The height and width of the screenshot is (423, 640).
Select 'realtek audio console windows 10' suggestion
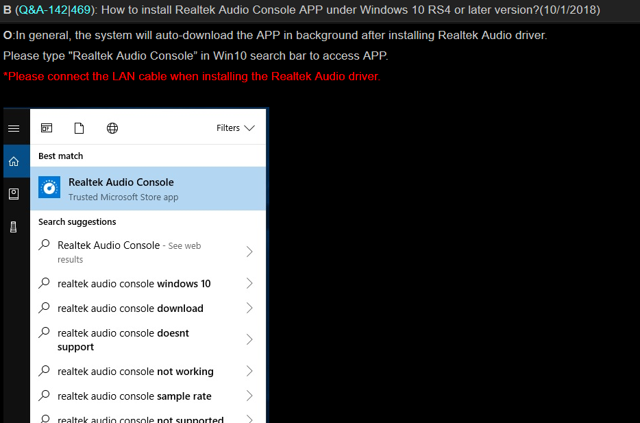click(x=148, y=283)
